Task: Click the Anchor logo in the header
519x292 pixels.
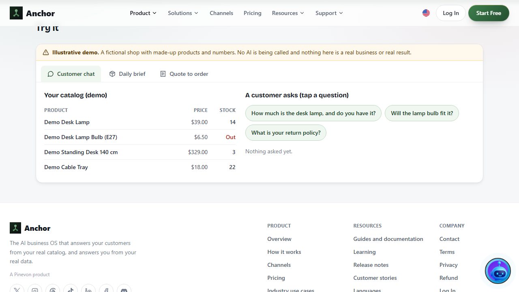Action: tap(32, 13)
